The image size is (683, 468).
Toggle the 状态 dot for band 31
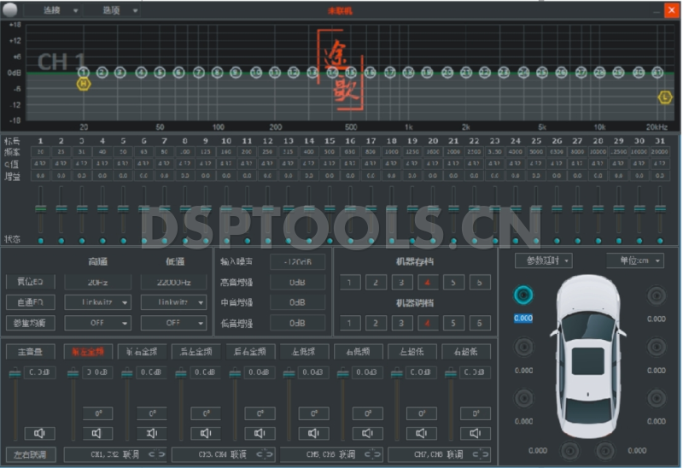tap(660, 241)
